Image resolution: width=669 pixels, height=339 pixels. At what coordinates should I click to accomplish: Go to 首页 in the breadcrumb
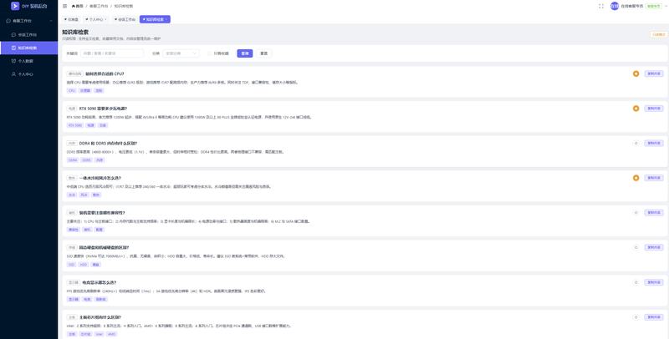pyautogui.click(x=77, y=6)
